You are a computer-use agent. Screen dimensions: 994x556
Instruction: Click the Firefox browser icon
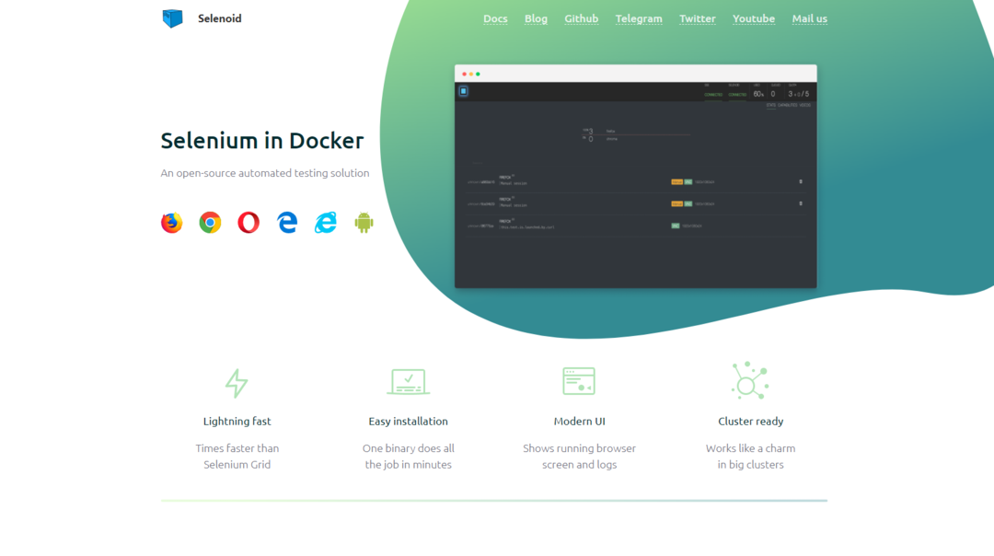171,223
